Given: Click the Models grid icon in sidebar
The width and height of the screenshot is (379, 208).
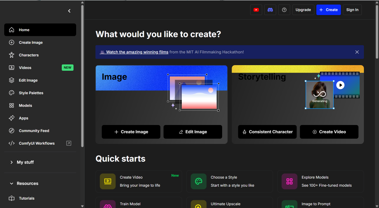Looking at the screenshot, I should click(x=12, y=105).
